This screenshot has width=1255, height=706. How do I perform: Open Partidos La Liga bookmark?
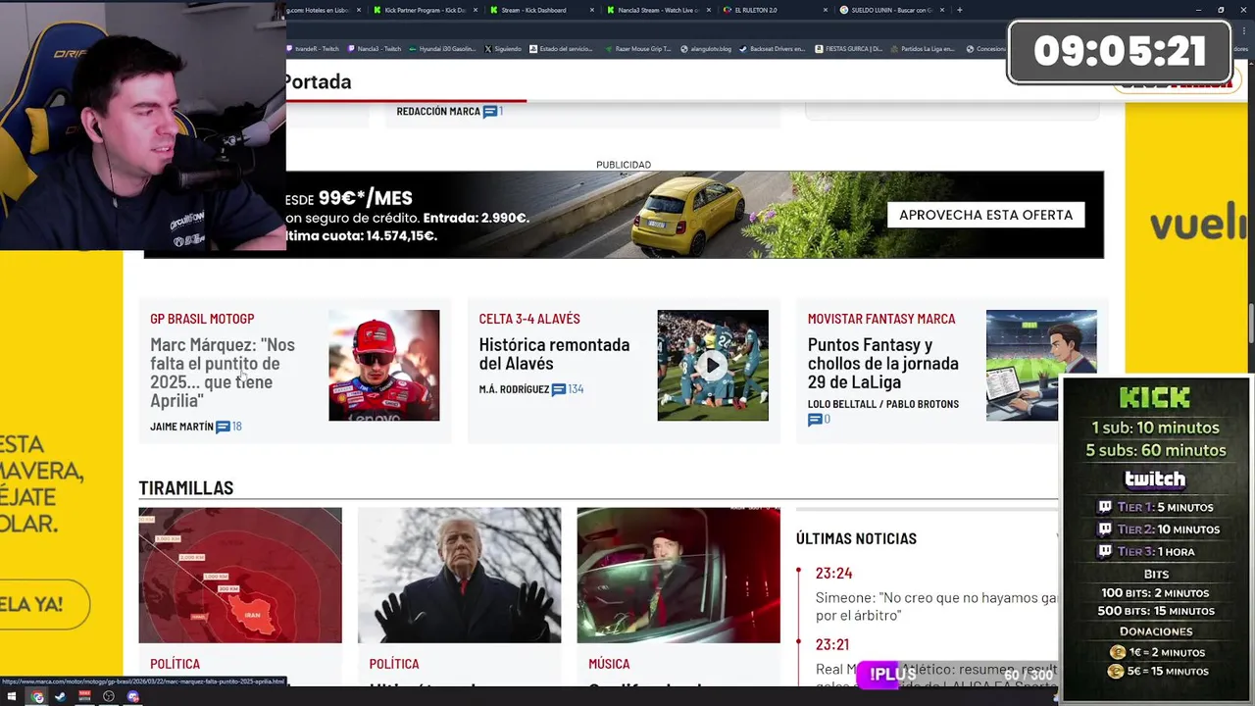point(923,48)
